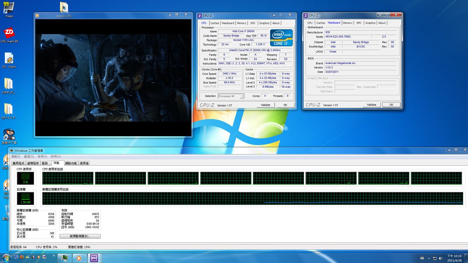The height and width of the screenshot is (263, 468).
Task: Open 檢視(V) menu in Task Manager
Action: point(42,157)
